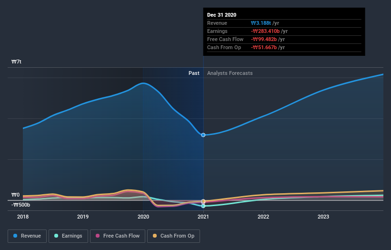Click the blue Revenue data point at 2021
Image resolution: width=391 pixels, height=250 pixels.
coord(203,135)
